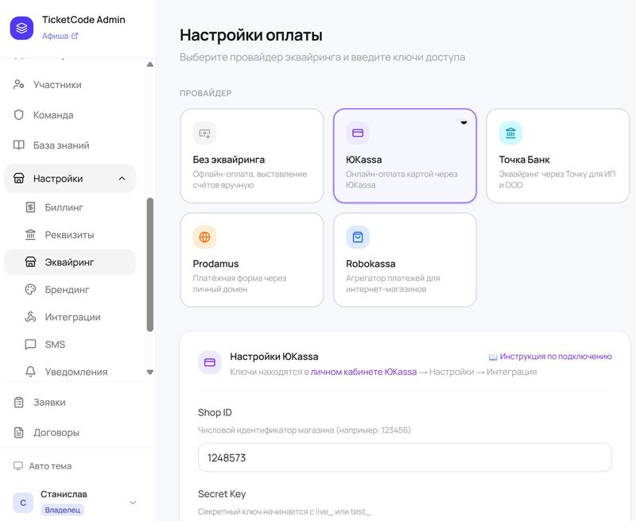Screen dimensions: 636x521
Task: Open База знаний in the sidebar
Action: [x=70, y=145]
